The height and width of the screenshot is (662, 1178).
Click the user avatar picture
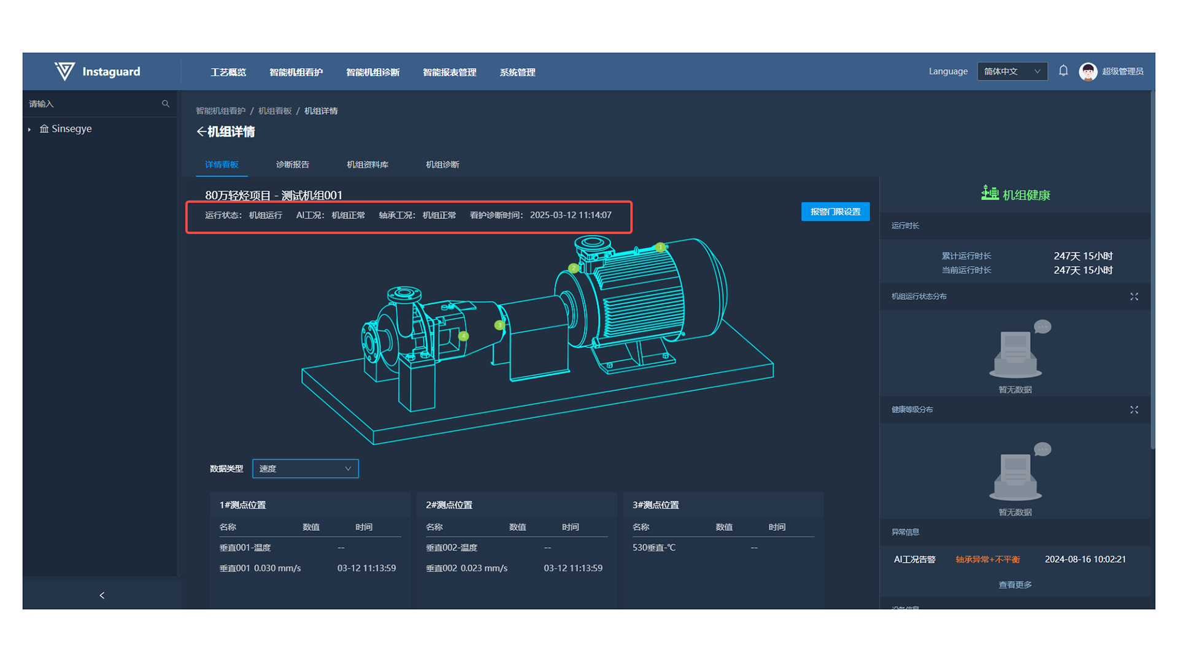click(x=1088, y=72)
